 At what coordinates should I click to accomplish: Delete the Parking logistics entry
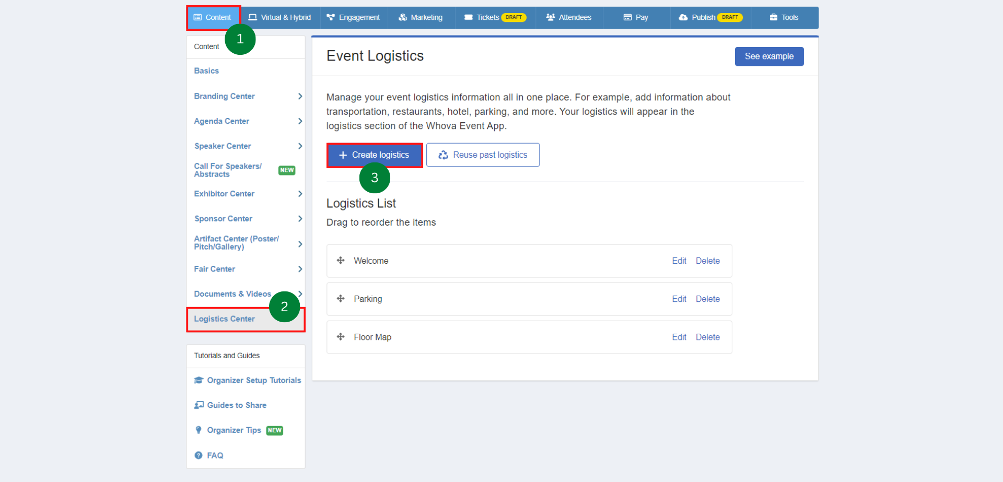click(707, 299)
